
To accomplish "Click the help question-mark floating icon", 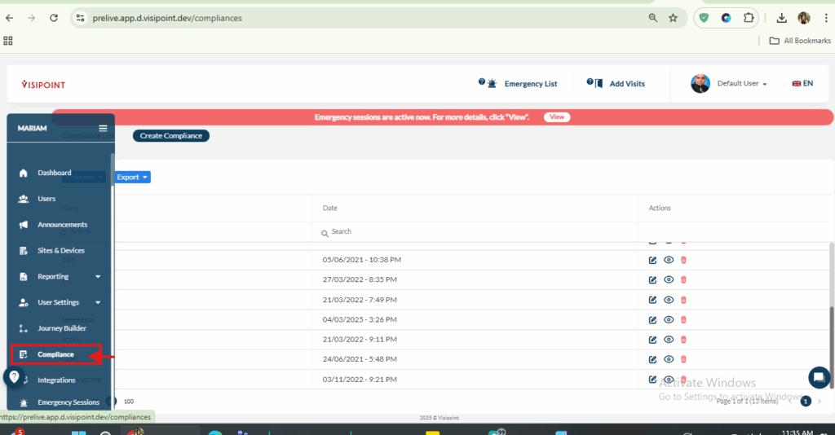I will [14, 377].
